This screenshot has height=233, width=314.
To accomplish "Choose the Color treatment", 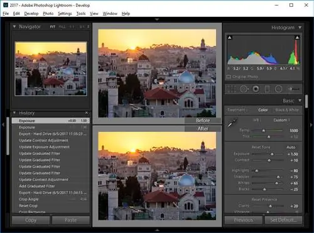I will [x=263, y=110].
